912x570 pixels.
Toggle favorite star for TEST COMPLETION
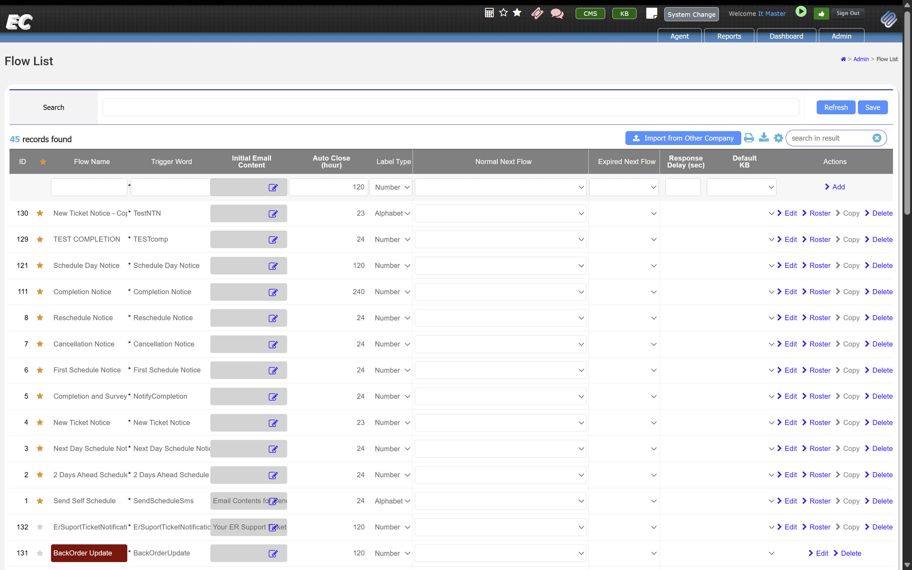click(x=40, y=239)
